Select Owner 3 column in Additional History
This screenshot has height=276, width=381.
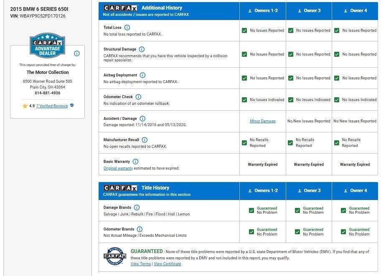click(309, 11)
